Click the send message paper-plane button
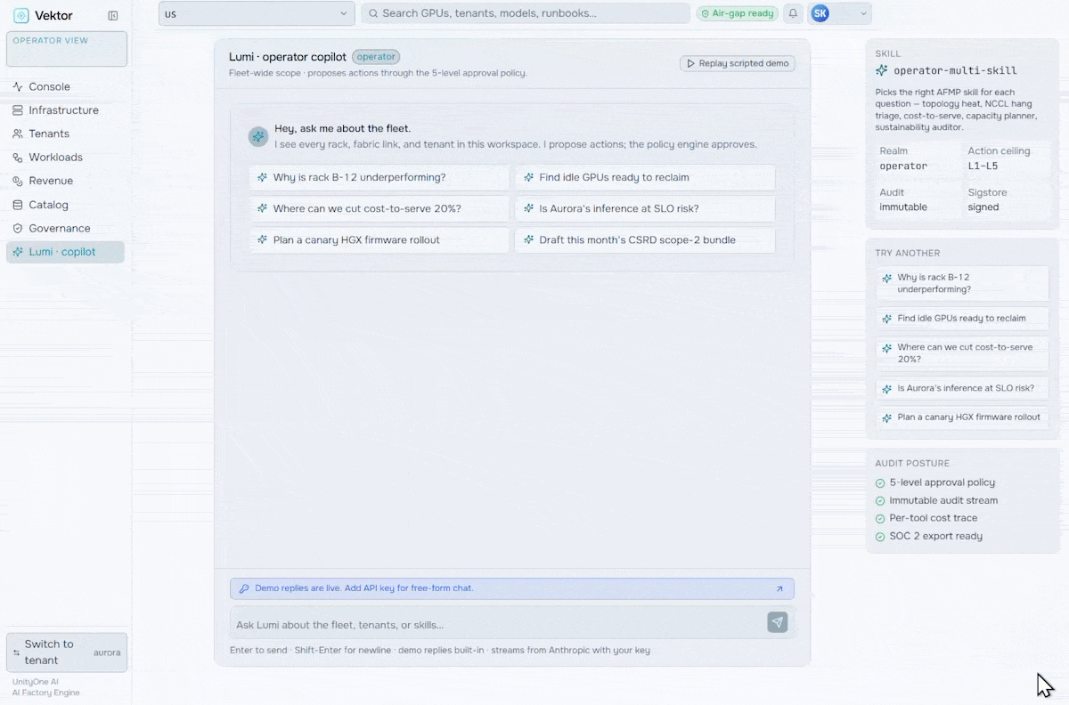The height and width of the screenshot is (705, 1069). 778,622
